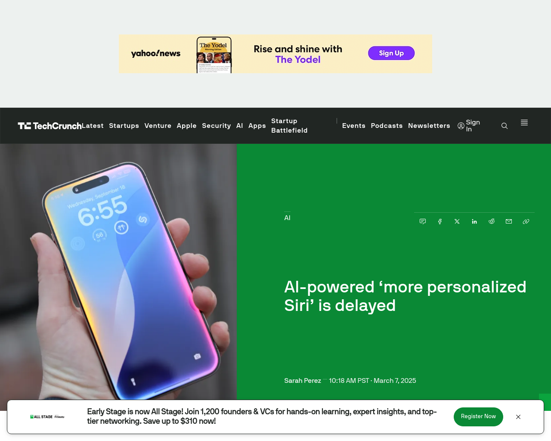Dismiss the All Stage banner

pos(518,417)
